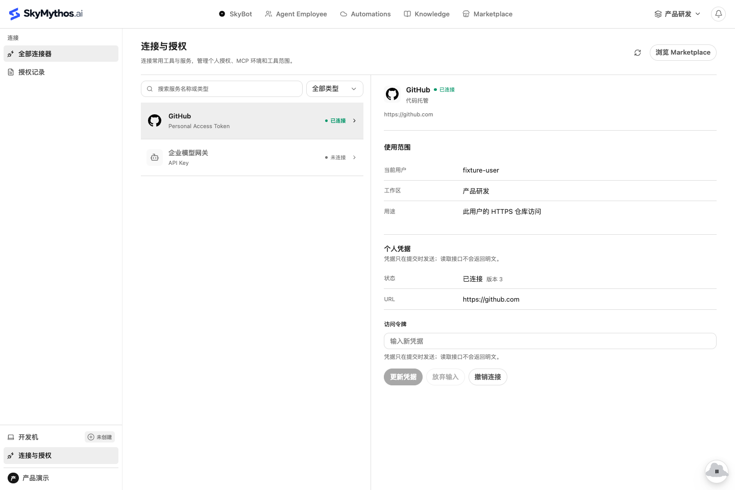Viewport: 735px width, 490px height.
Task: Click the plug icon beside 全部连接器
Action: pyautogui.click(x=11, y=54)
